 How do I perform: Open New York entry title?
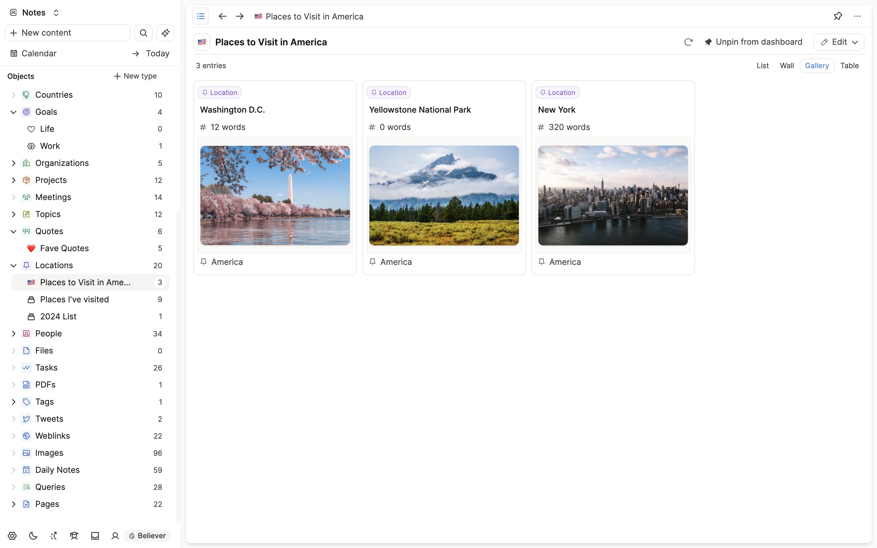(557, 110)
